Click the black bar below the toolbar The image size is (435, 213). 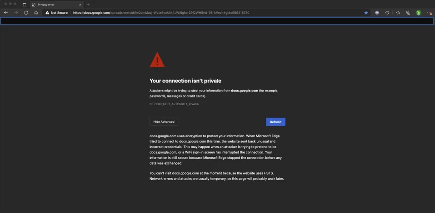[217, 21]
